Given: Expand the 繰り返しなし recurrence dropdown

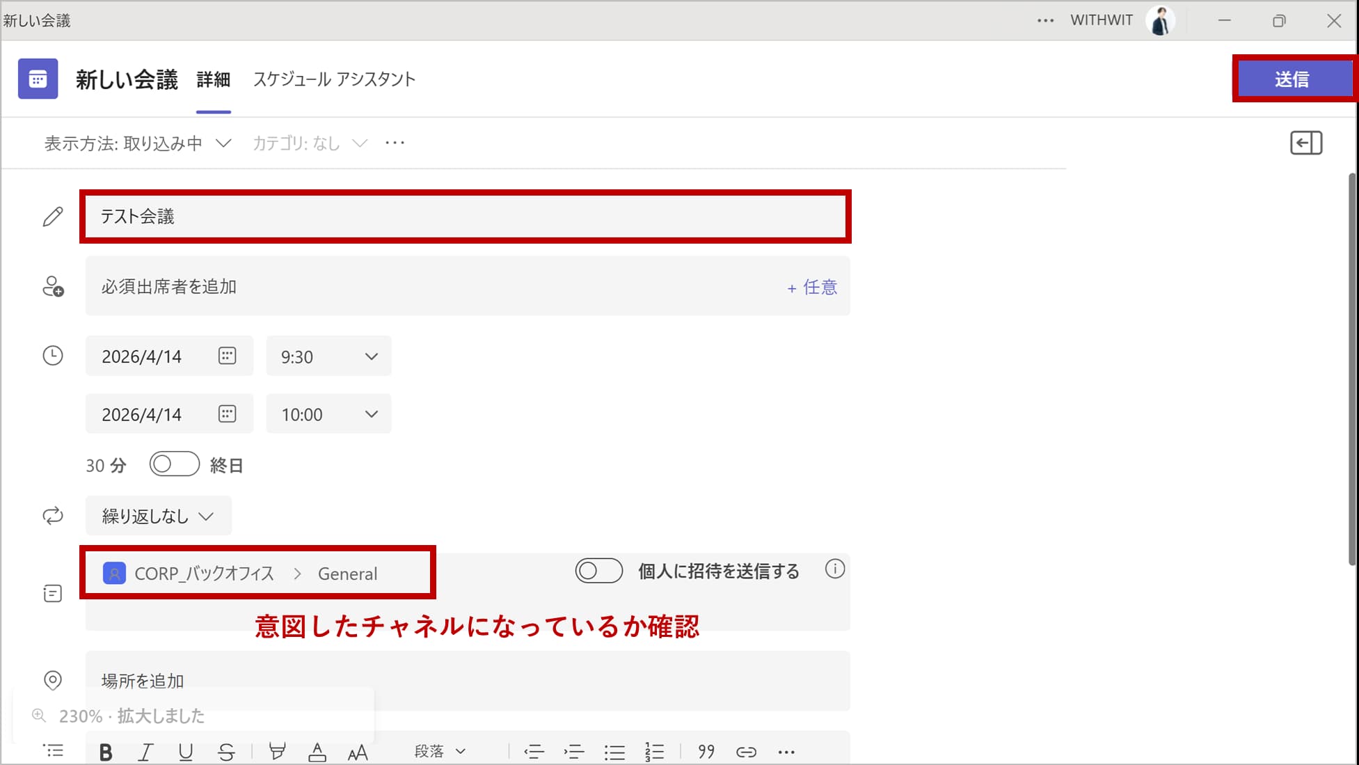Looking at the screenshot, I should click(x=158, y=516).
